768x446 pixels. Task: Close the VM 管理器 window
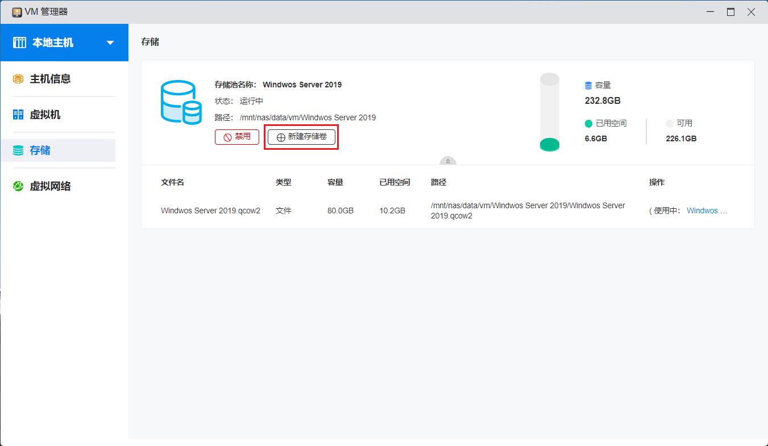point(752,12)
